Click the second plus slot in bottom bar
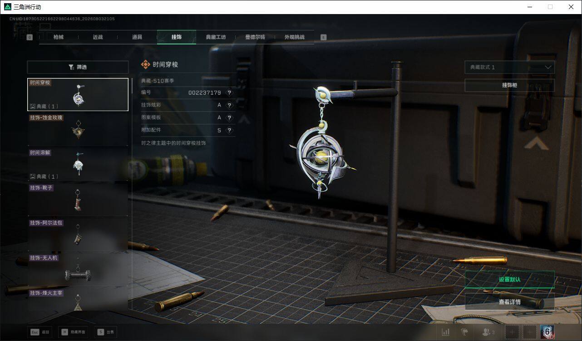This screenshot has width=582, height=341. [529, 332]
